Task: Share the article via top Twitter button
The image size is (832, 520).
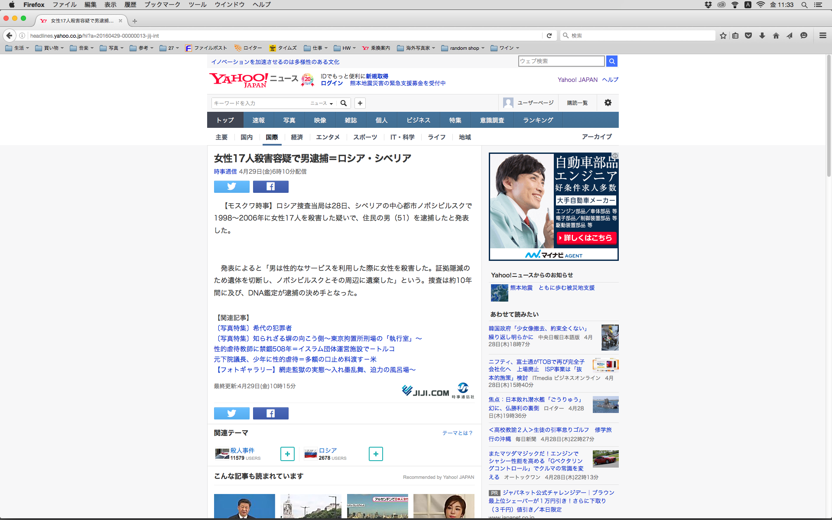Action: pos(231,186)
